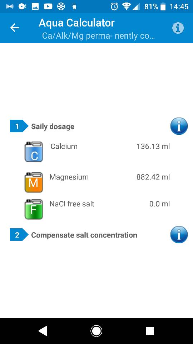This screenshot has height=344, width=193.
Task: Select the step 1 number badge
Action: 19,126
